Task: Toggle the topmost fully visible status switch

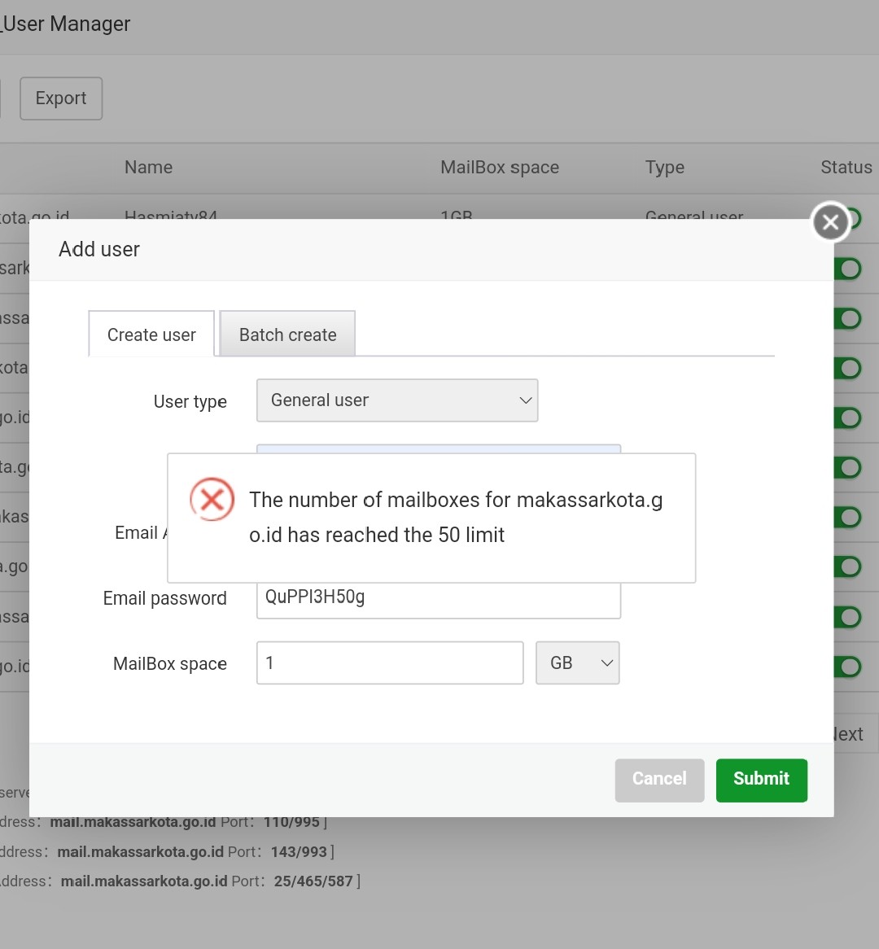Action: click(x=848, y=269)
